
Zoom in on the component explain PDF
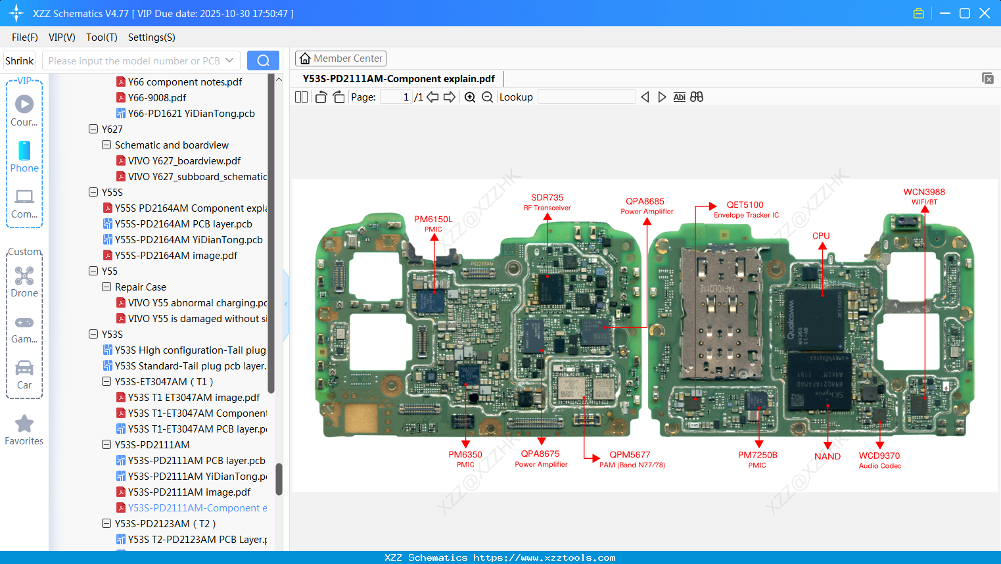[x=470, y=97]
